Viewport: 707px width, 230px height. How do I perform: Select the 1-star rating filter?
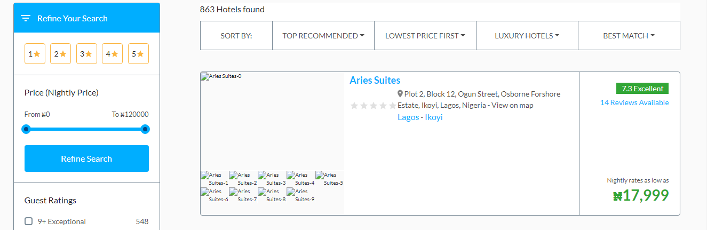point(35,54)
